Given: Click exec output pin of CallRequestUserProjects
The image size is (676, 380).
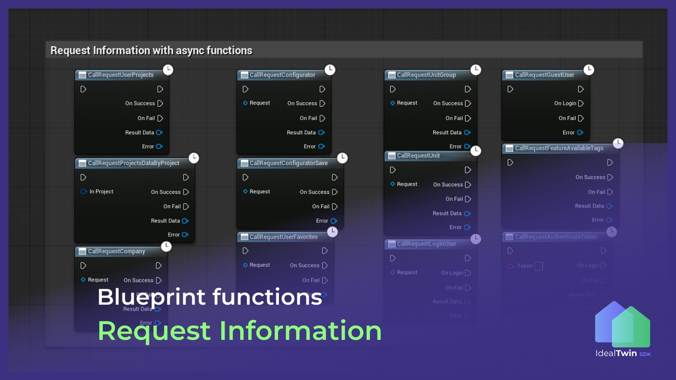Looking at the screenshot, I should (x=160, y=89).
